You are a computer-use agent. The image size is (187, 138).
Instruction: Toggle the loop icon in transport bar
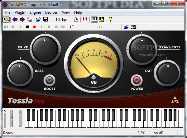(x=72, y=27)
